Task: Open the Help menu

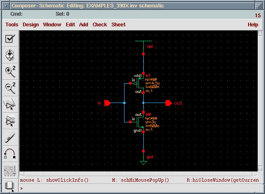Action: coord(253,25)
